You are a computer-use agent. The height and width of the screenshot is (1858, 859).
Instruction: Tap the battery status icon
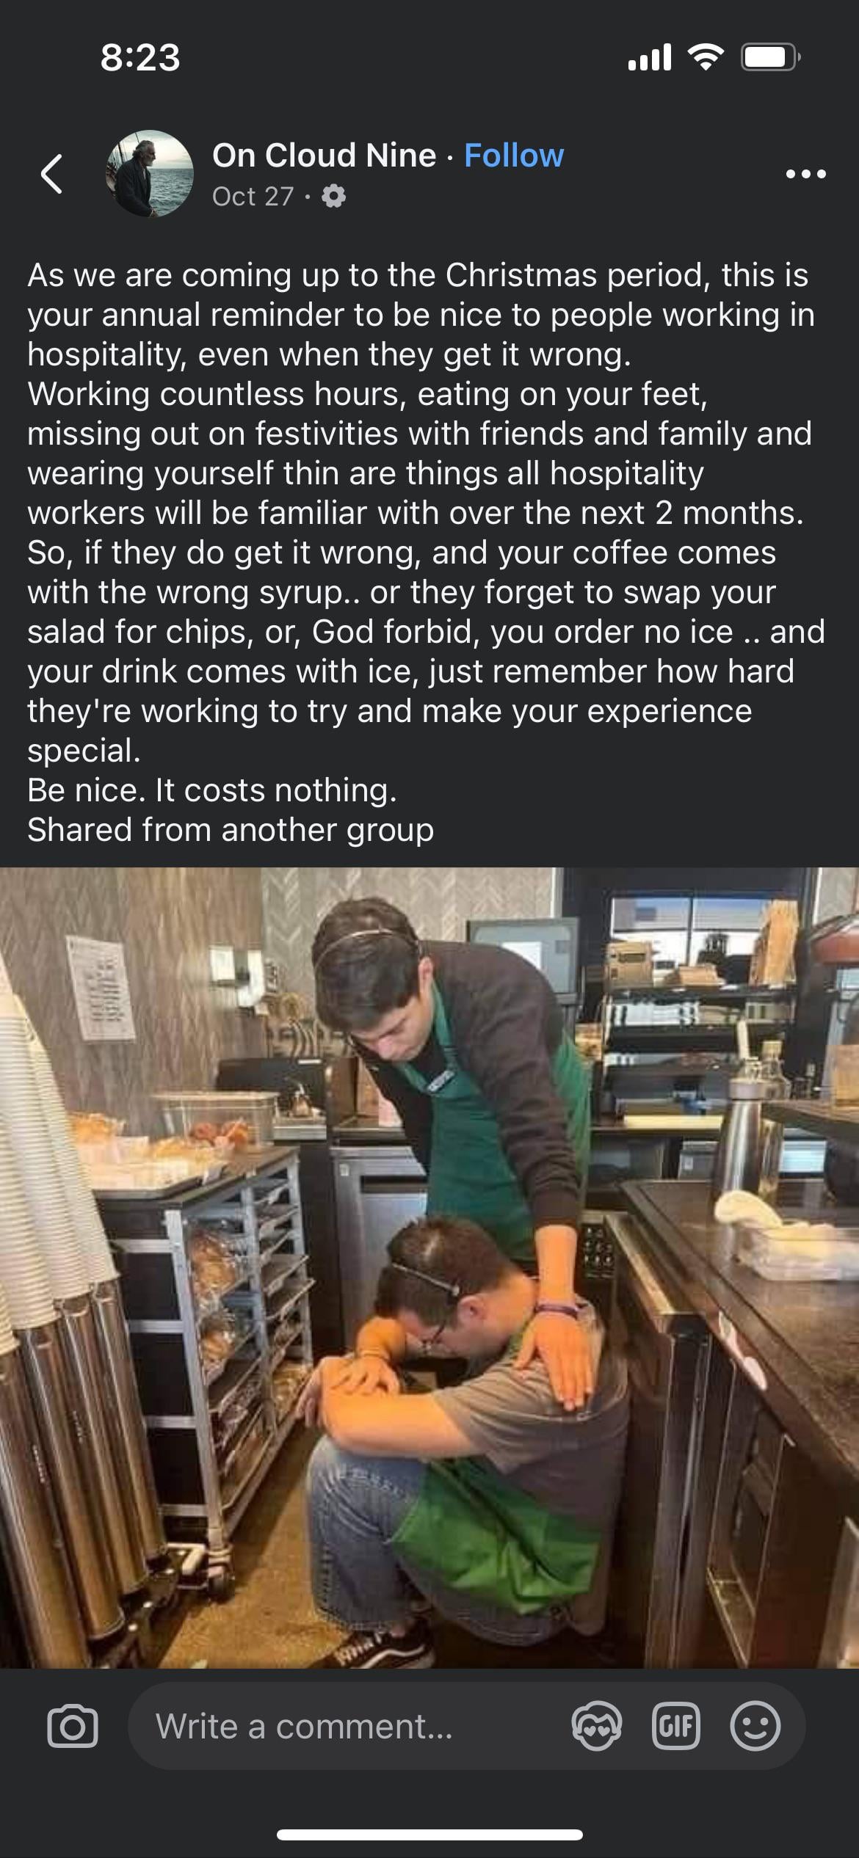pos(771,57)
